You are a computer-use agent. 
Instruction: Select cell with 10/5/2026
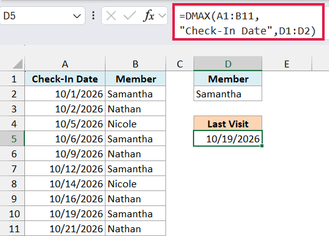(65, 124)
